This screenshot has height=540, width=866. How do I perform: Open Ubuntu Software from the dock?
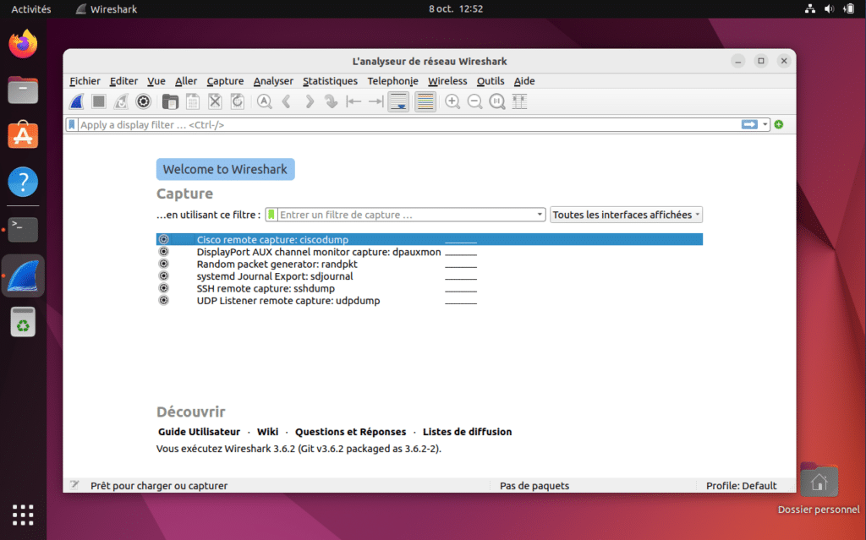23,134
